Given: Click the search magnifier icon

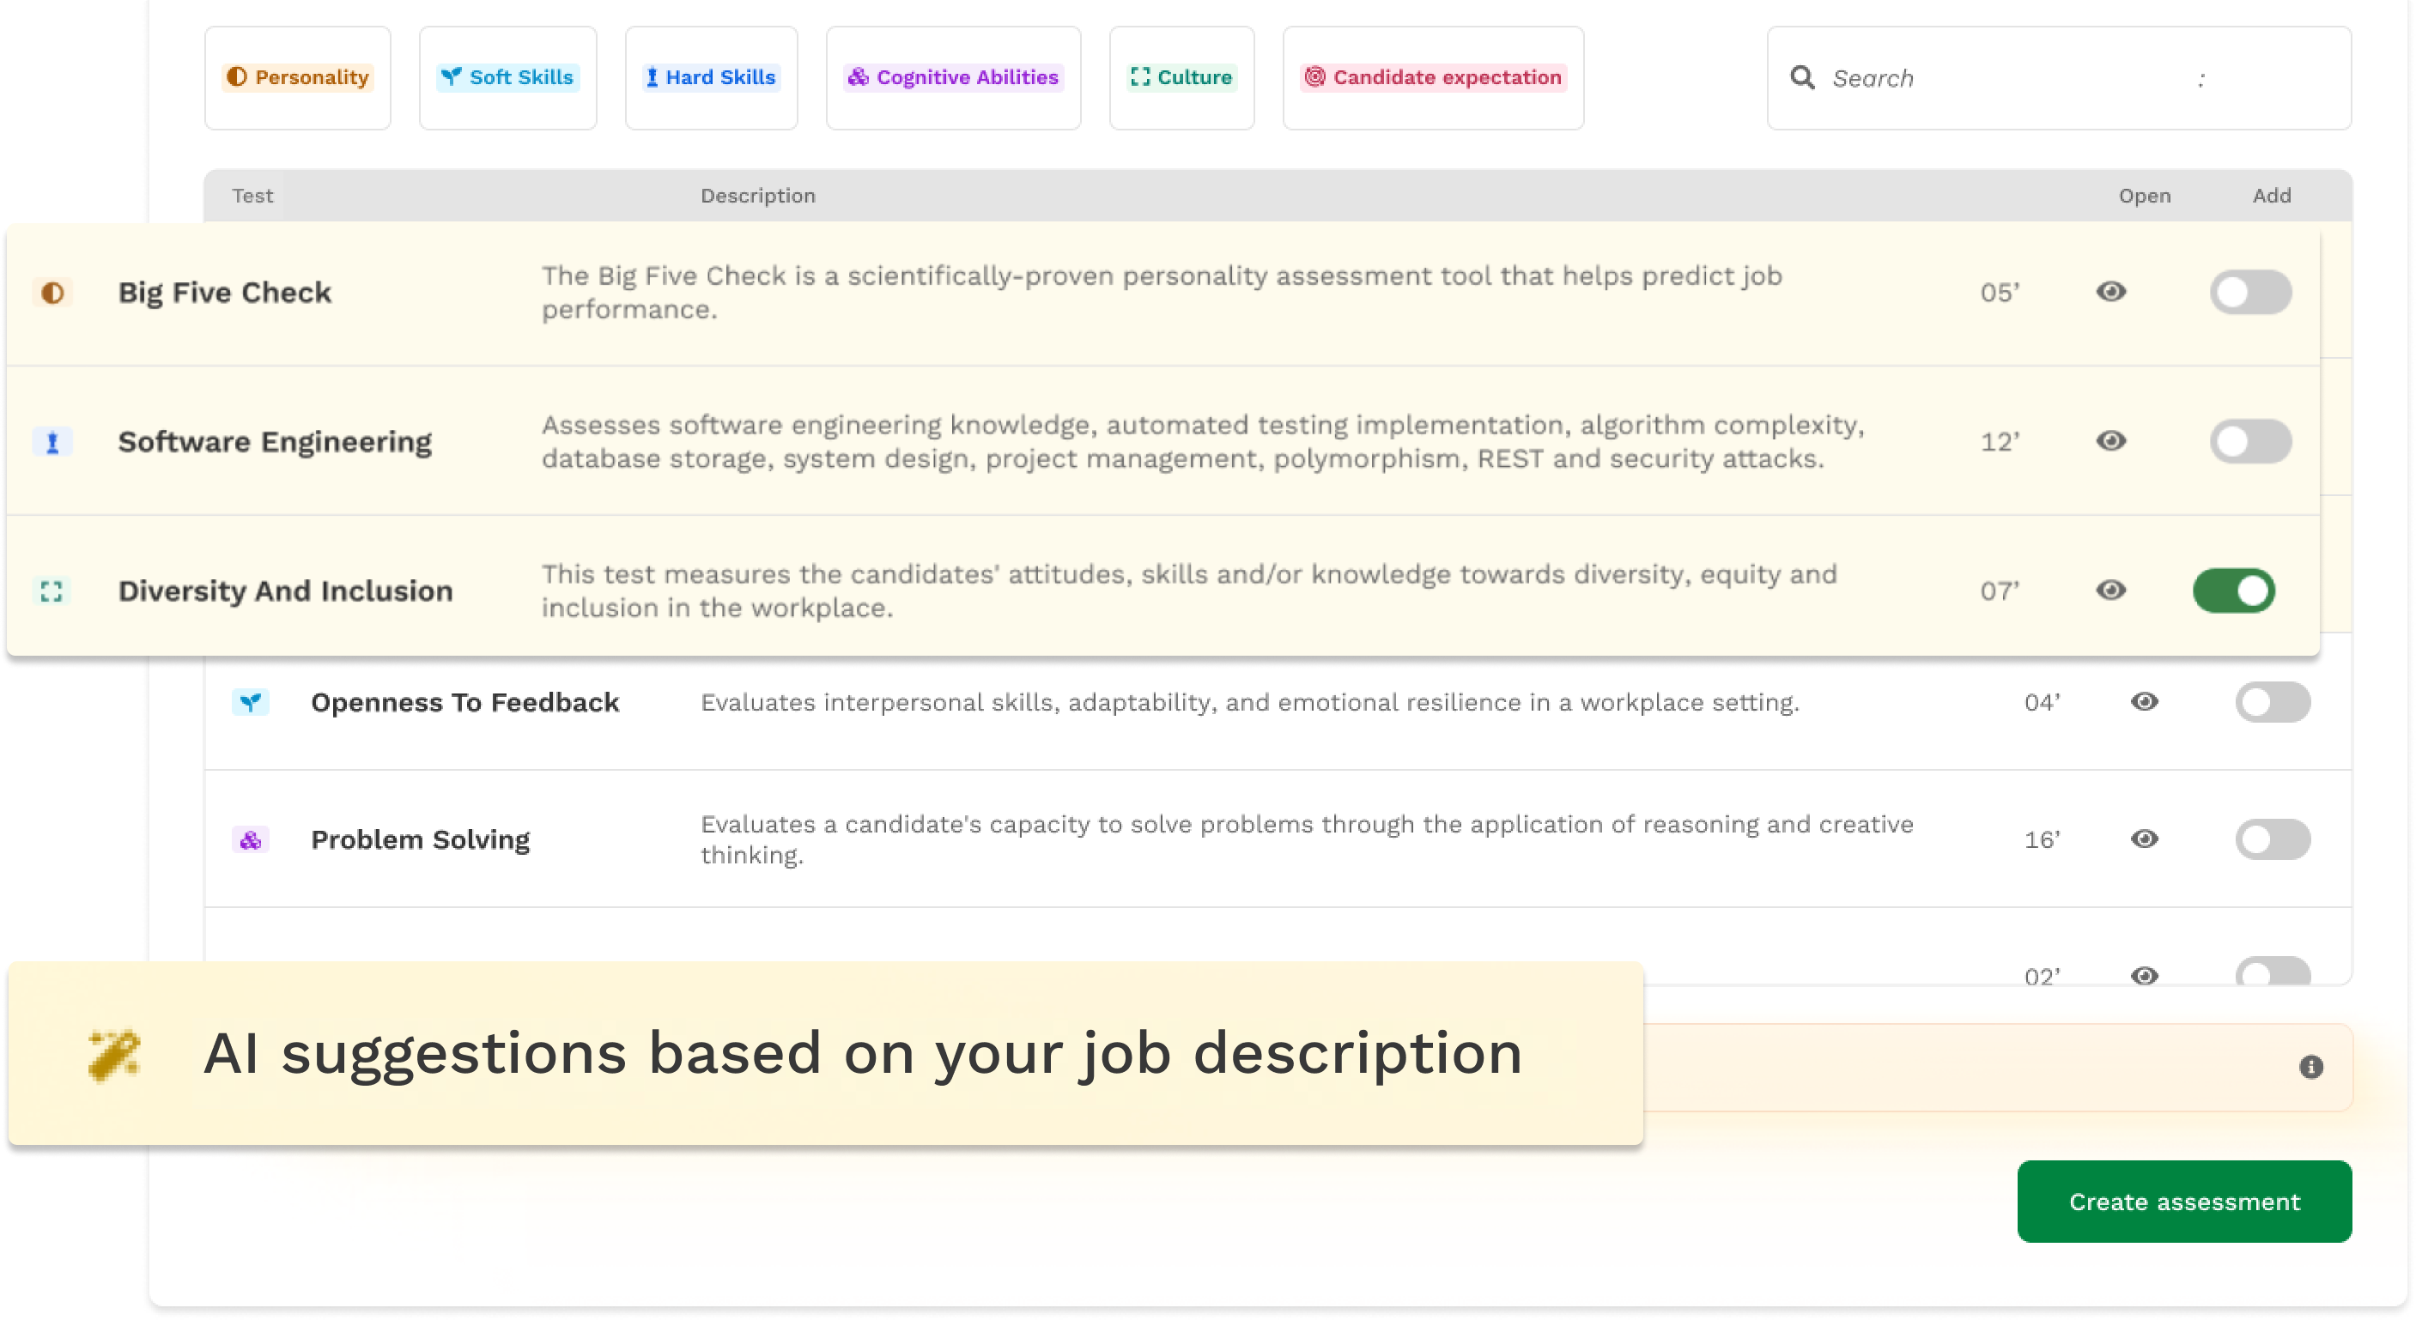Looking at the screenshot, I should pyautogui.click(x=1801, y=78).
